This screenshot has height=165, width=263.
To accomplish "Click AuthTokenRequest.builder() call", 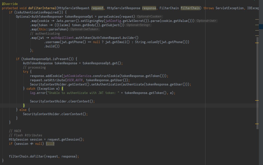I will [116, 38].
